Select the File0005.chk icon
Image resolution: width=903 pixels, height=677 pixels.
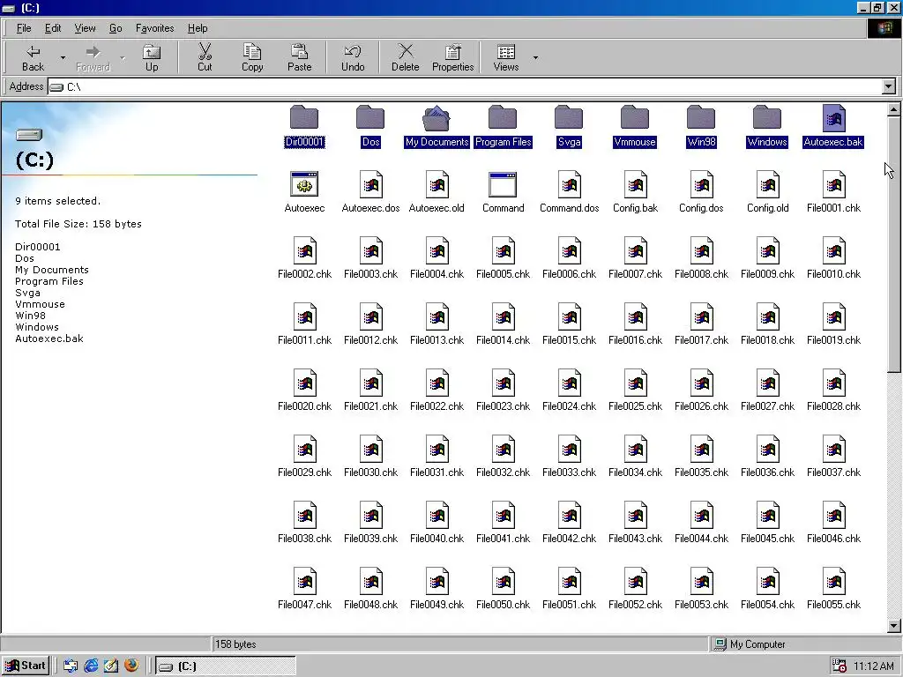pos(504,250)
